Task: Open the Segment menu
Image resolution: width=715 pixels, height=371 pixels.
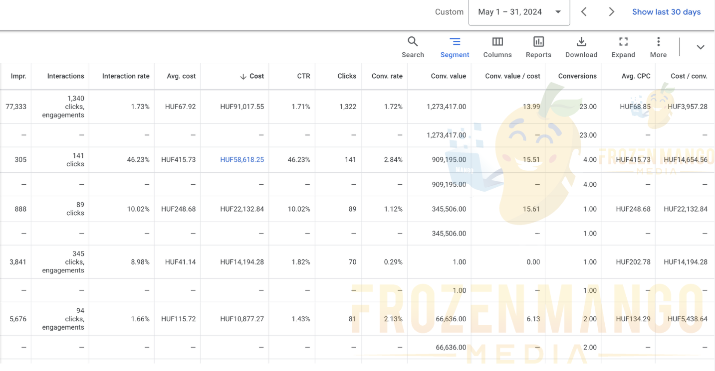Action: coord(455,47)
